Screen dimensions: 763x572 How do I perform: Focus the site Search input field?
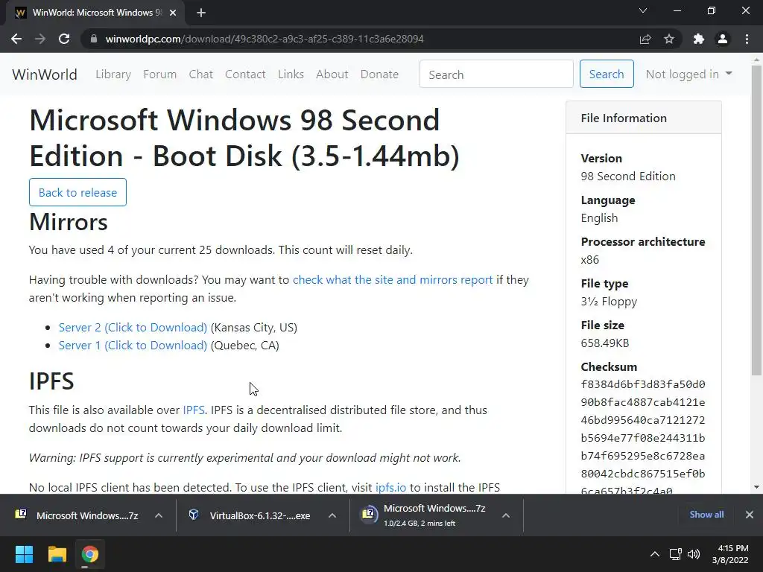(x=496, y=74)
